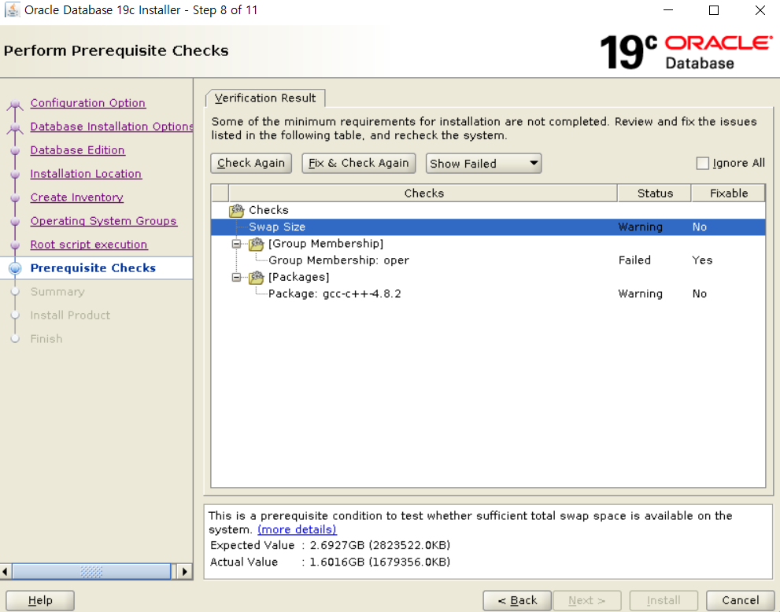Click the Cancel button
The height and width of the screenshot is (612, 780).
(x=740, y=600)
